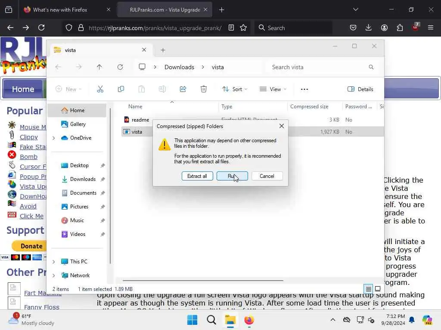The image size is (441, 330).
Task: Click the Share icon in Explorer toolbar
Action: [183, 89]
